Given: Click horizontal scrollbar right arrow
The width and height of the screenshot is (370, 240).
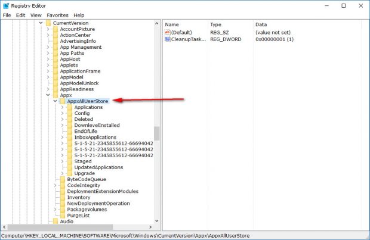Looking at the screenshot, I should (150, 227).
